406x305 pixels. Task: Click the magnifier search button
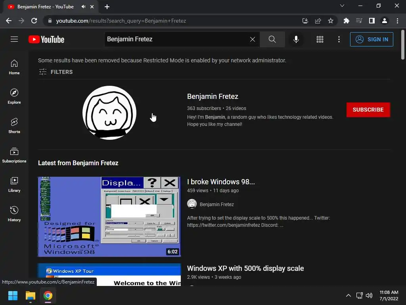[x=272, y=39]
